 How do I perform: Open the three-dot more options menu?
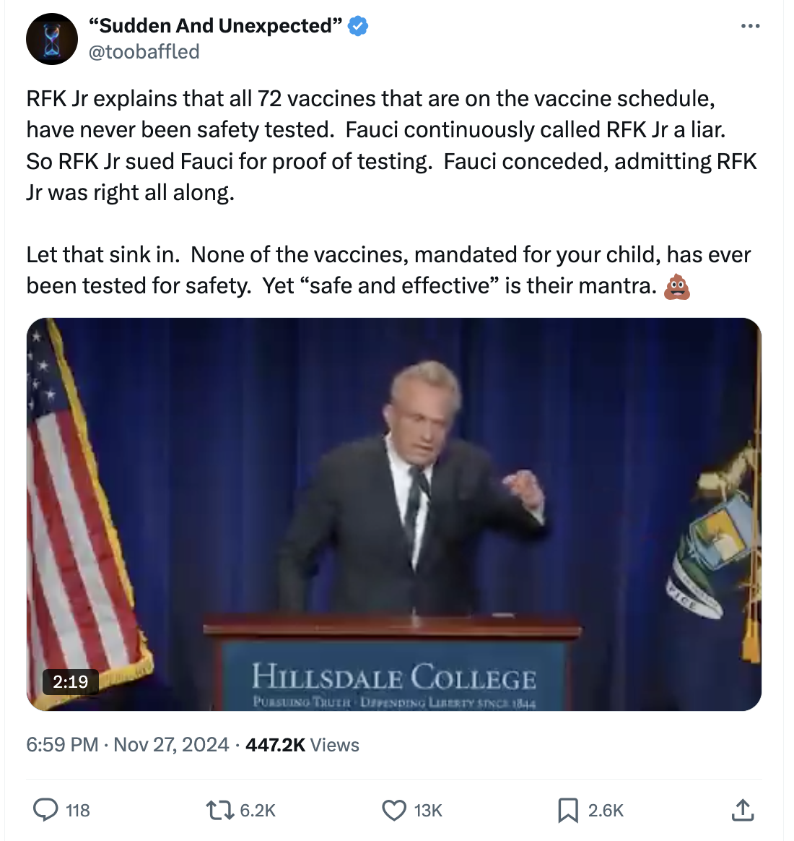tap(750, 26)
